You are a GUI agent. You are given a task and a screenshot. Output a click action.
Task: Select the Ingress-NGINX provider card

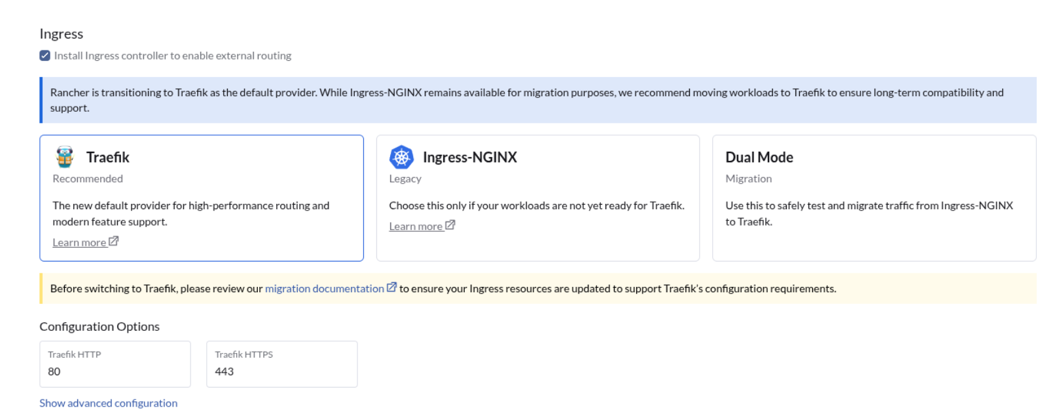click(538, 198)
